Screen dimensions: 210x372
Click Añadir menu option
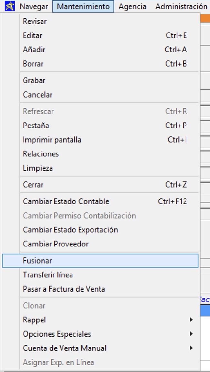(x=34, y=50)
